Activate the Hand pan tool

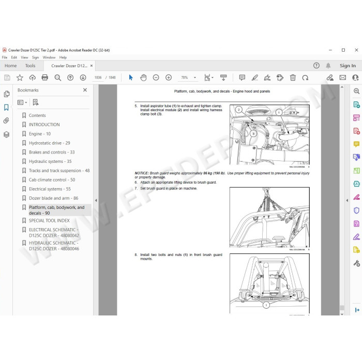click(143, 78)
